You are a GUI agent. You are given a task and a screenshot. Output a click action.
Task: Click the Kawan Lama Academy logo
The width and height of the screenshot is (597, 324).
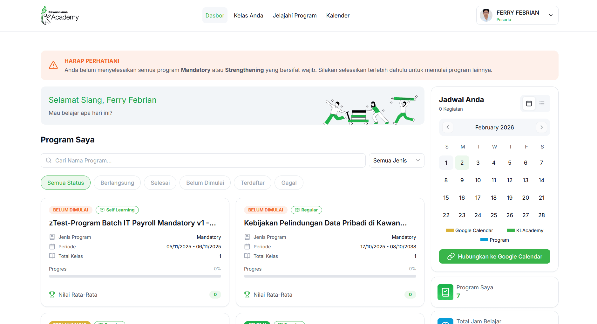pos(60,15)
